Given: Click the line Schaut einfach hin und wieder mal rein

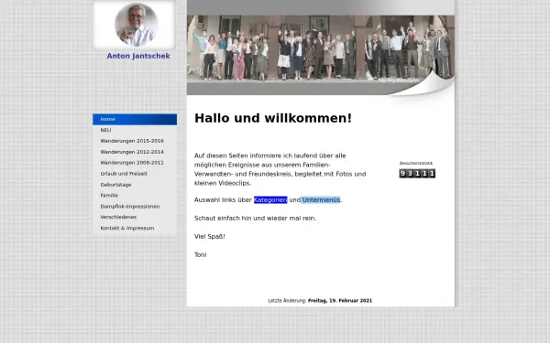Looking at the screenshot, I should click(x=256, y=218).
